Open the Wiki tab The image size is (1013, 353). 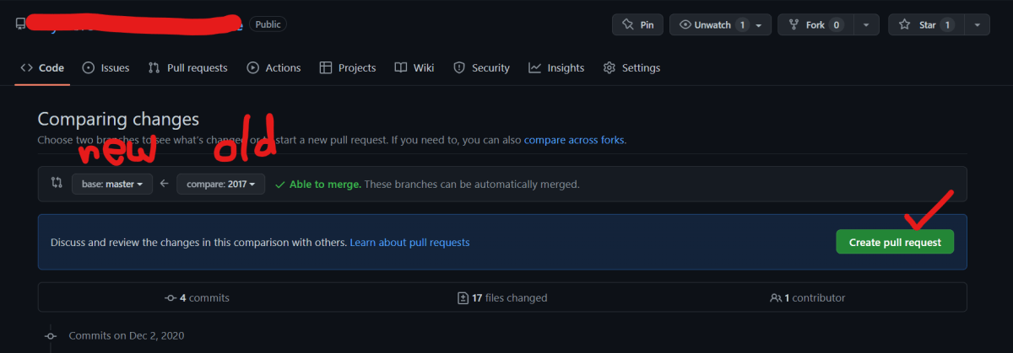[414, 67]
